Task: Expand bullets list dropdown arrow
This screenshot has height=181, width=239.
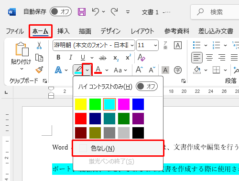Action: [206, 45]
